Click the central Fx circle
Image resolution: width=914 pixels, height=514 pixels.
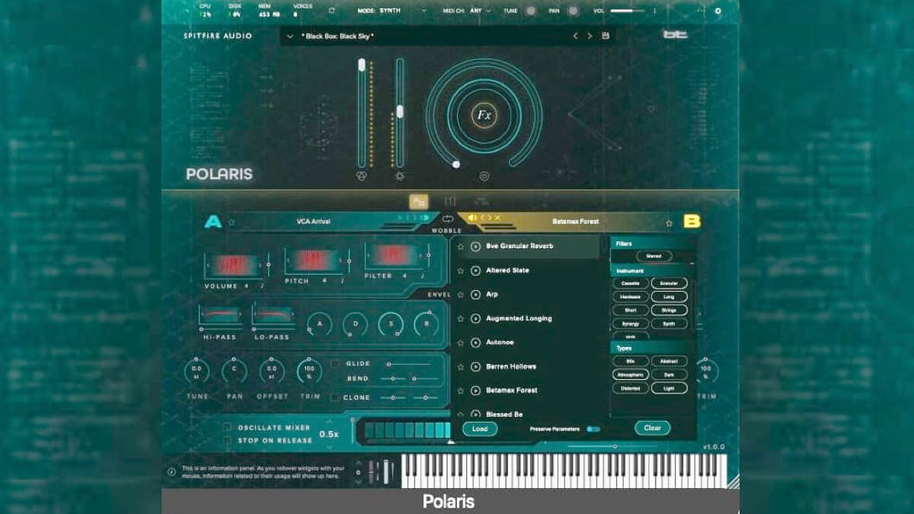[484, 115]
